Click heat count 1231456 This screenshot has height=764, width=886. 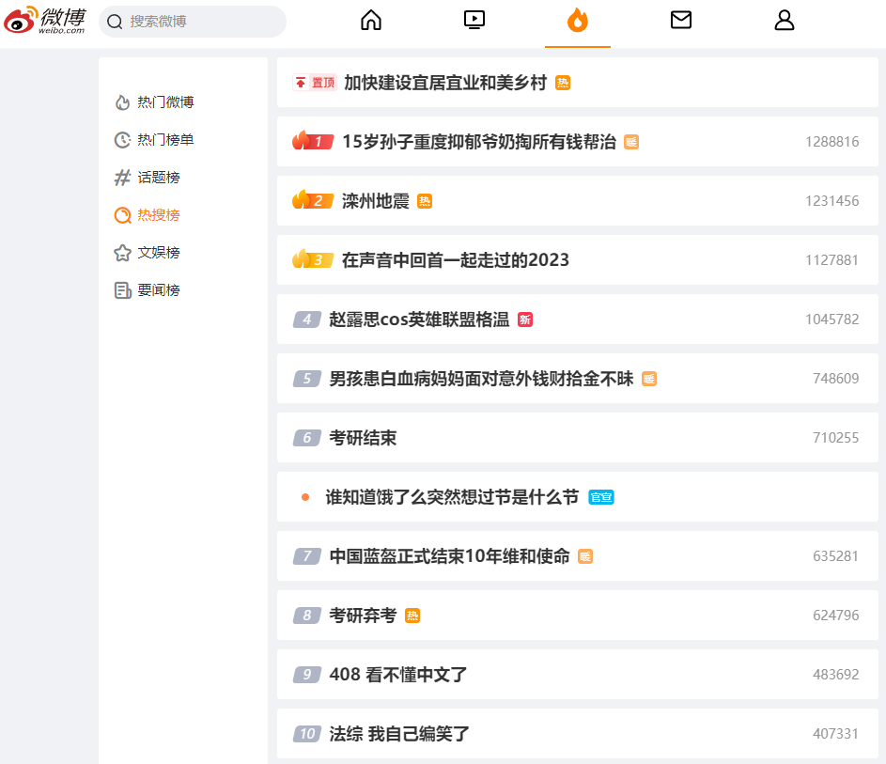[x=832, y=200]
